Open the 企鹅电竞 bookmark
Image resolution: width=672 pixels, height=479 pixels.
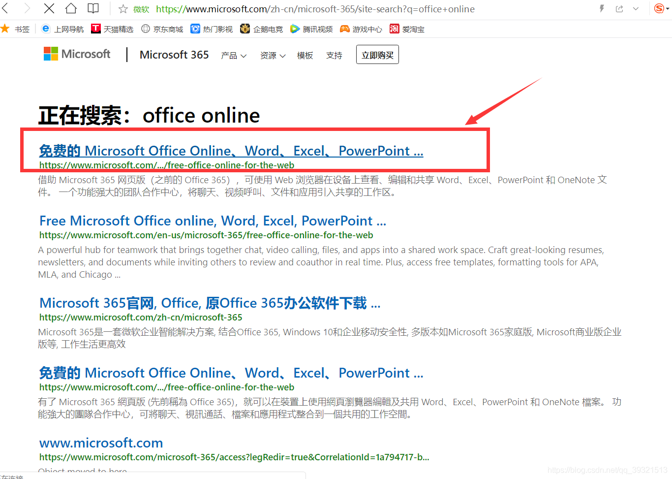[261, 29]
